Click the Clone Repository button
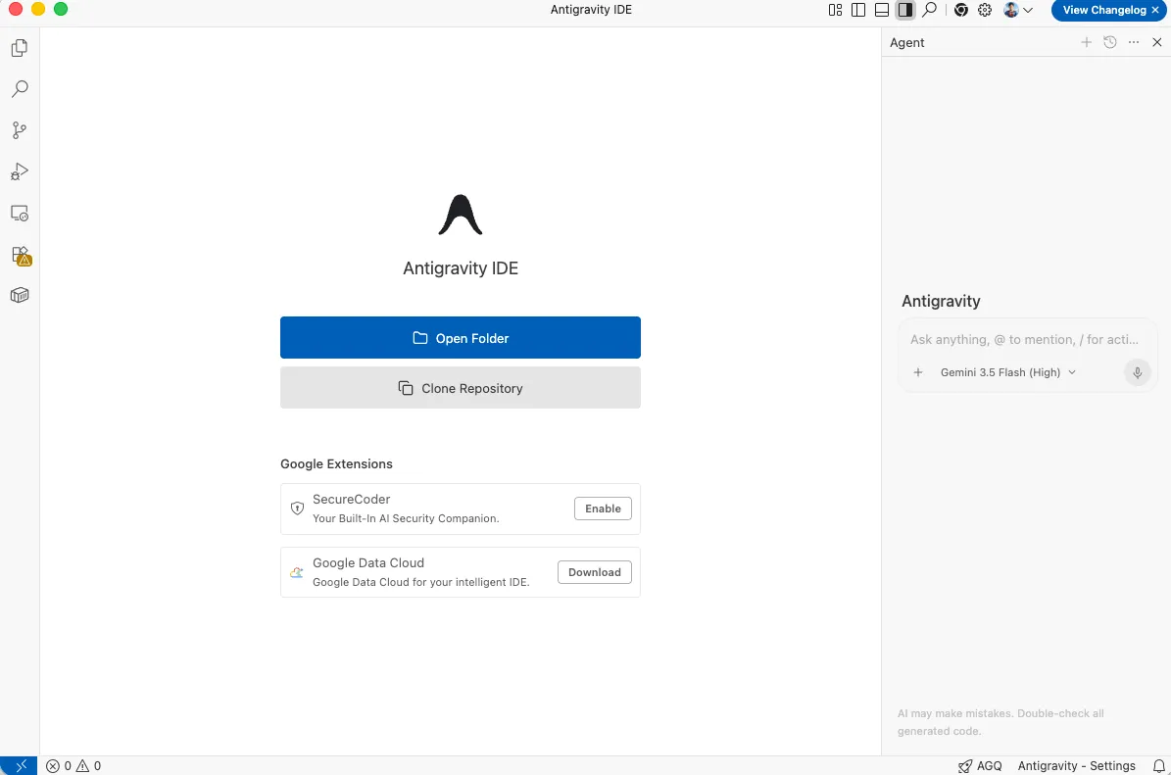The height and width of the screenshot is (775, 1171). click(x=460, y=388)
